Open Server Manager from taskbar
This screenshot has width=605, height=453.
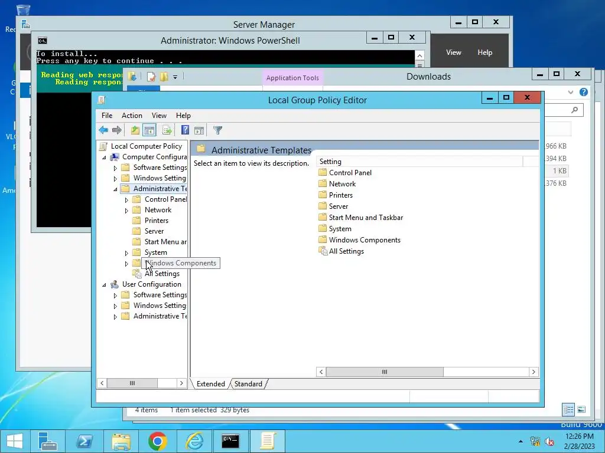click(48, 441)
